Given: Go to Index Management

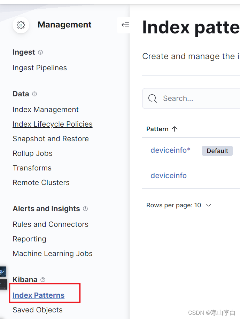Looking at the screenshot, I should tap(46, 110).
